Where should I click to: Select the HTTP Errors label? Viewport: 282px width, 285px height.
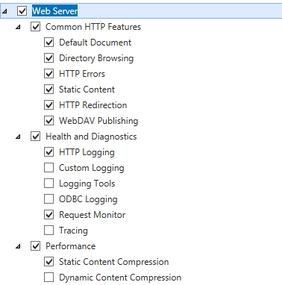(82, 74)
